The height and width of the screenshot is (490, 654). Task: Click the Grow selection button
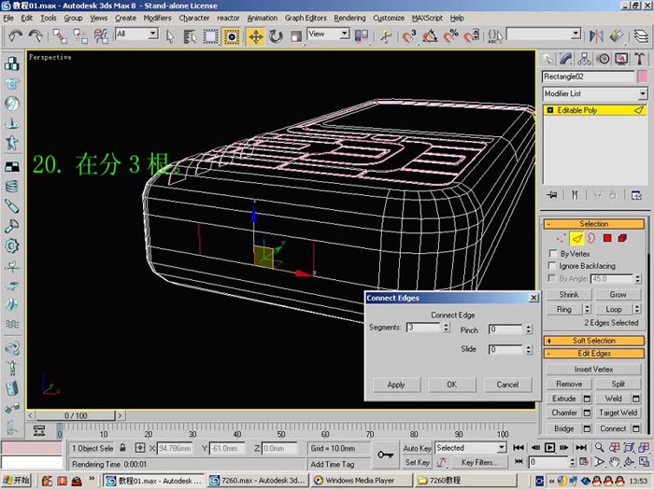(618, 295)
